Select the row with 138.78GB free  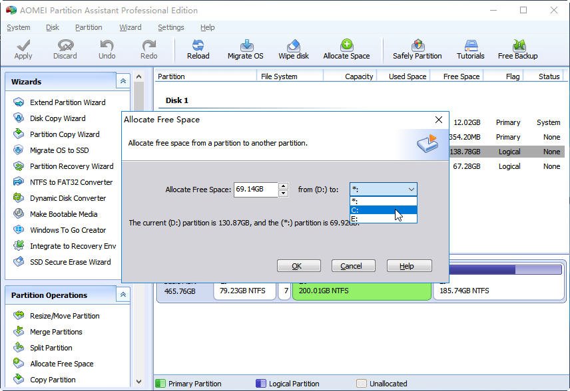point(507,152)
